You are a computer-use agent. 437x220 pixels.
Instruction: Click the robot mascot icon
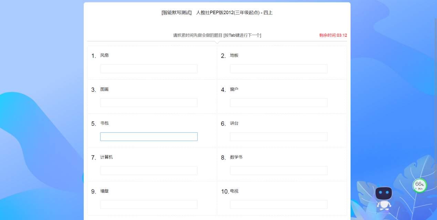point(384,198)
